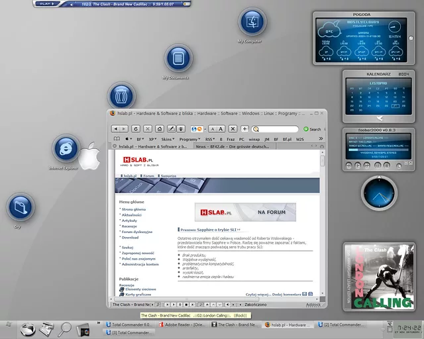Open the My Documents desktop icon
This screenshot has width=424, height=339.
pyautogui.click(x=178, y=58)
